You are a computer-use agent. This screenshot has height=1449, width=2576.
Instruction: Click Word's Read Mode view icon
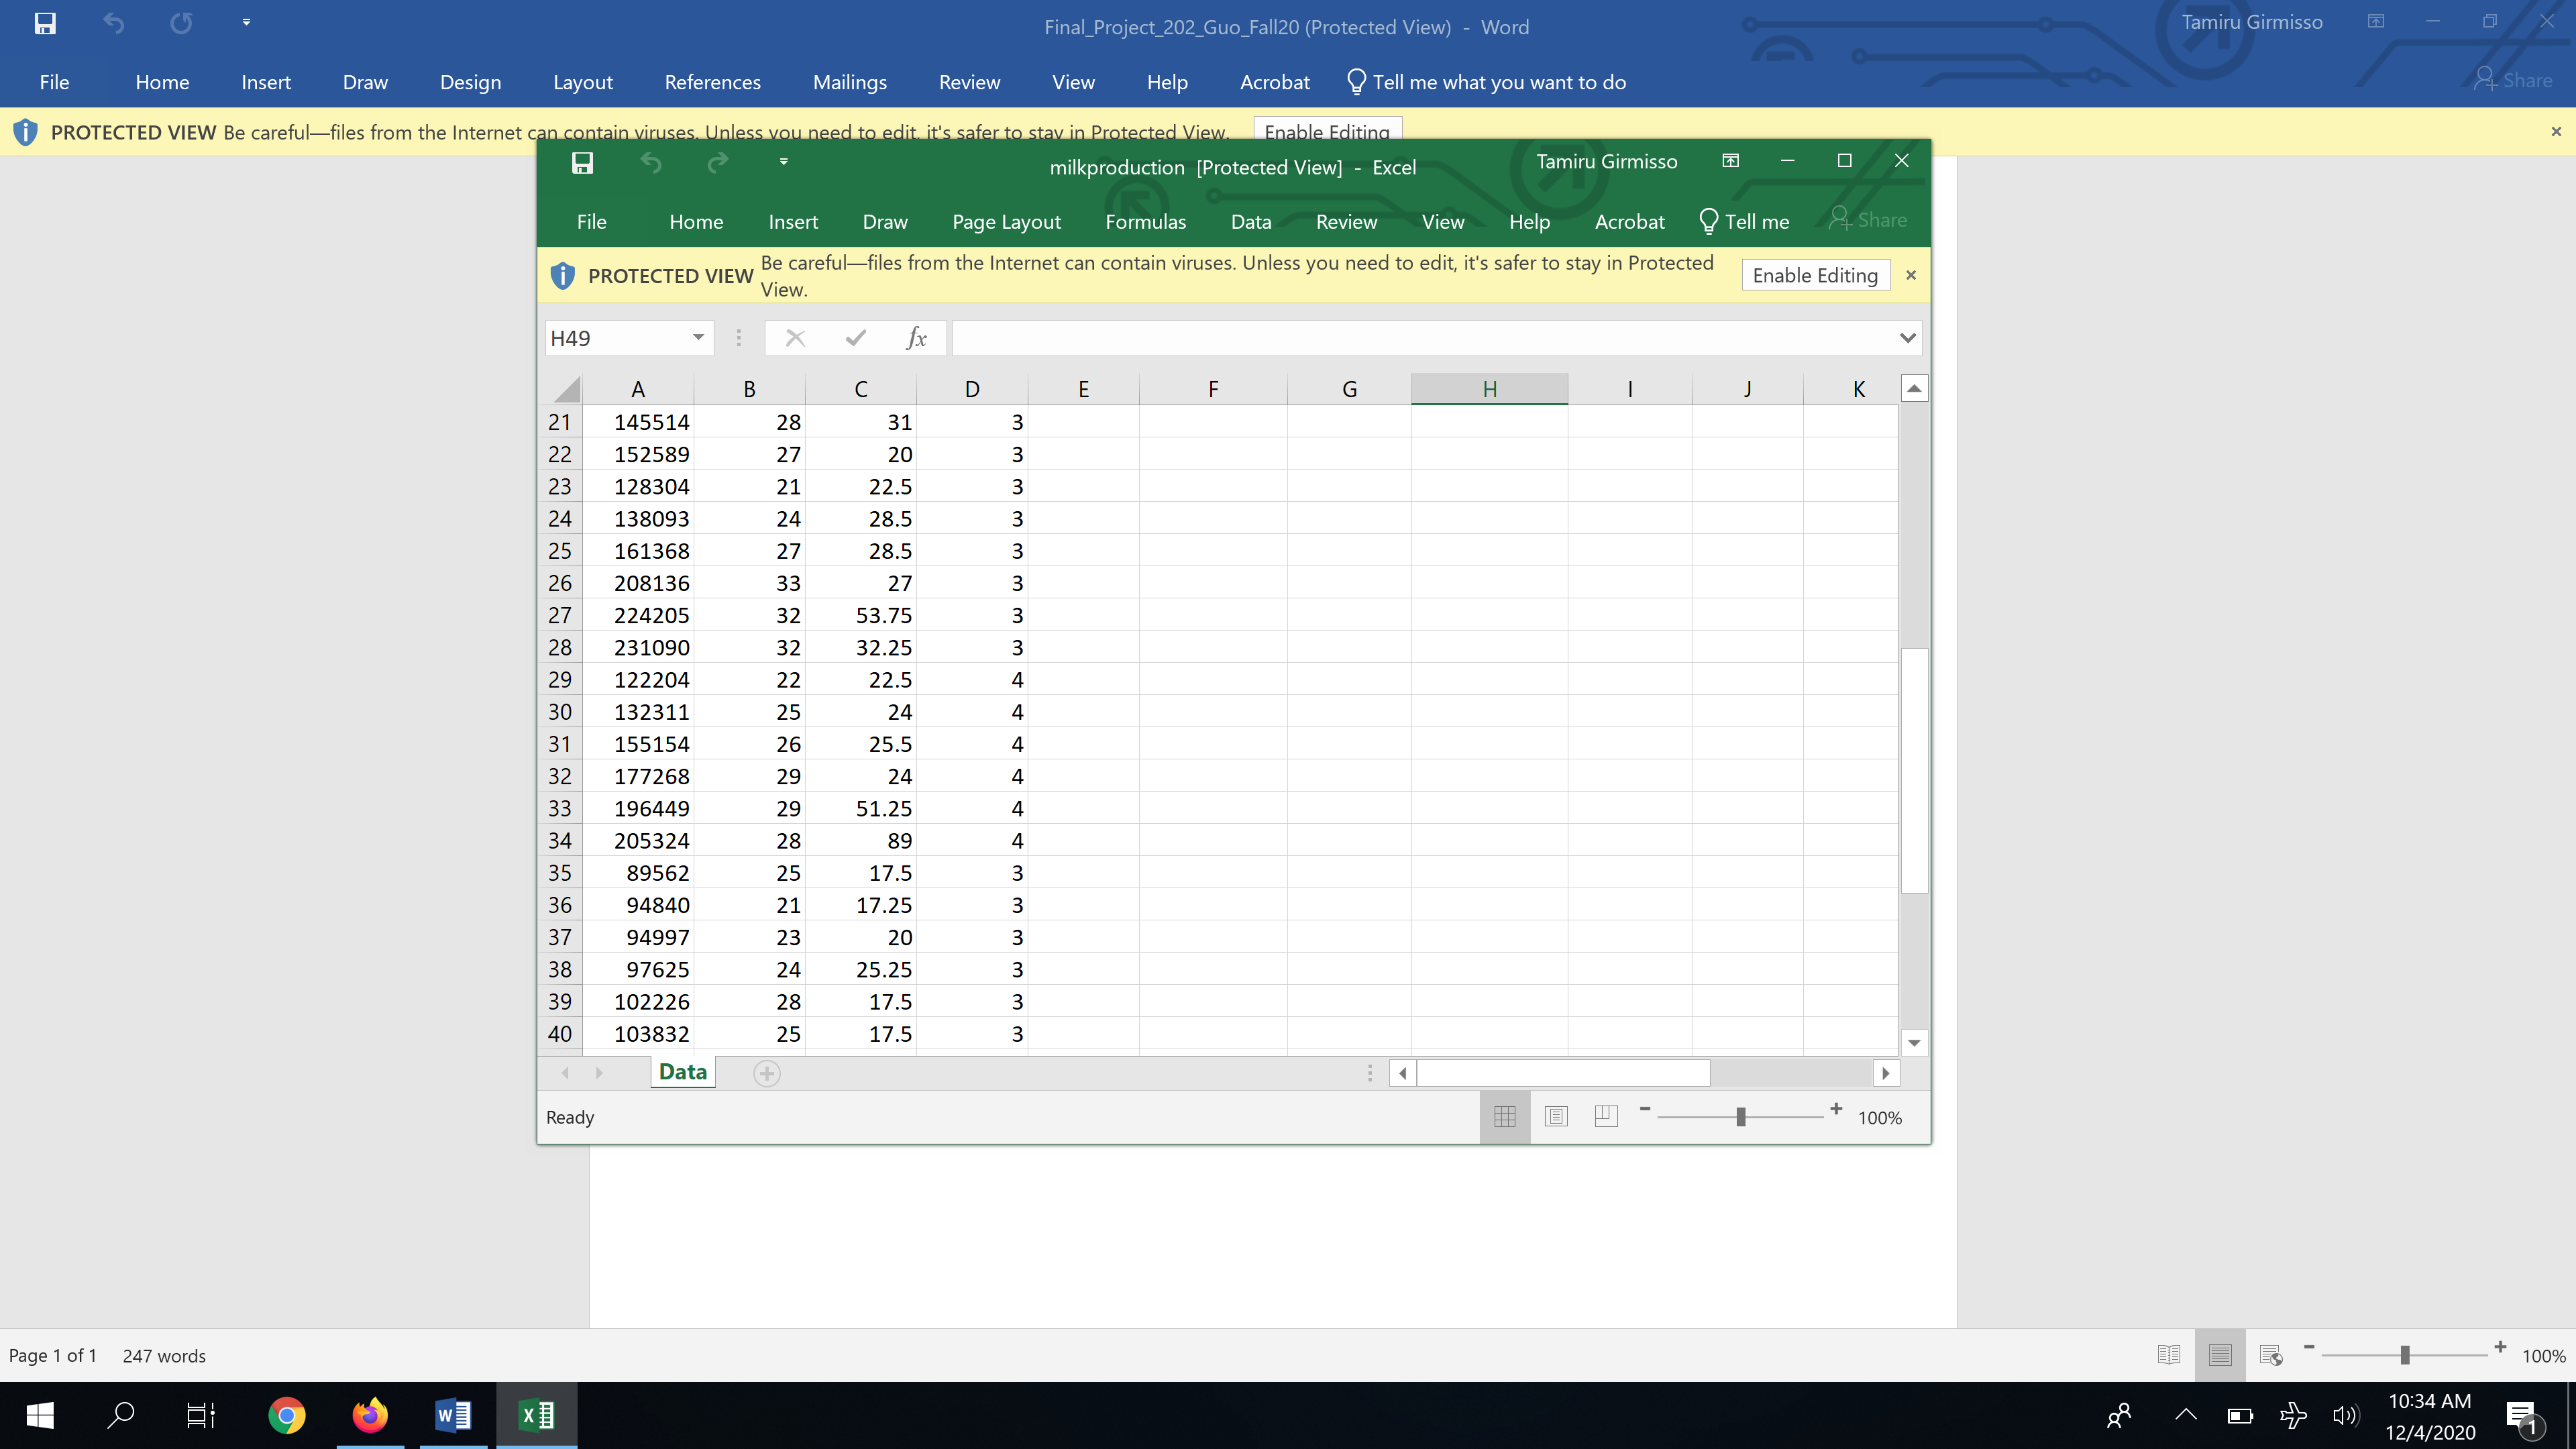(x=2169, y=1355)
